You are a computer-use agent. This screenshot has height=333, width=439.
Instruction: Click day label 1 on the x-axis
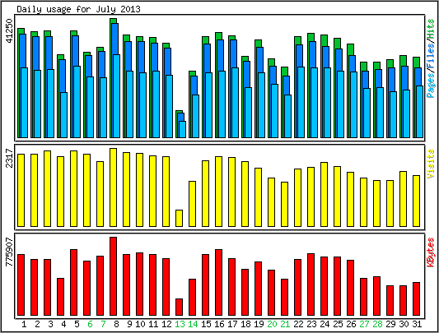pyautogui.click(x=24, y=324)
